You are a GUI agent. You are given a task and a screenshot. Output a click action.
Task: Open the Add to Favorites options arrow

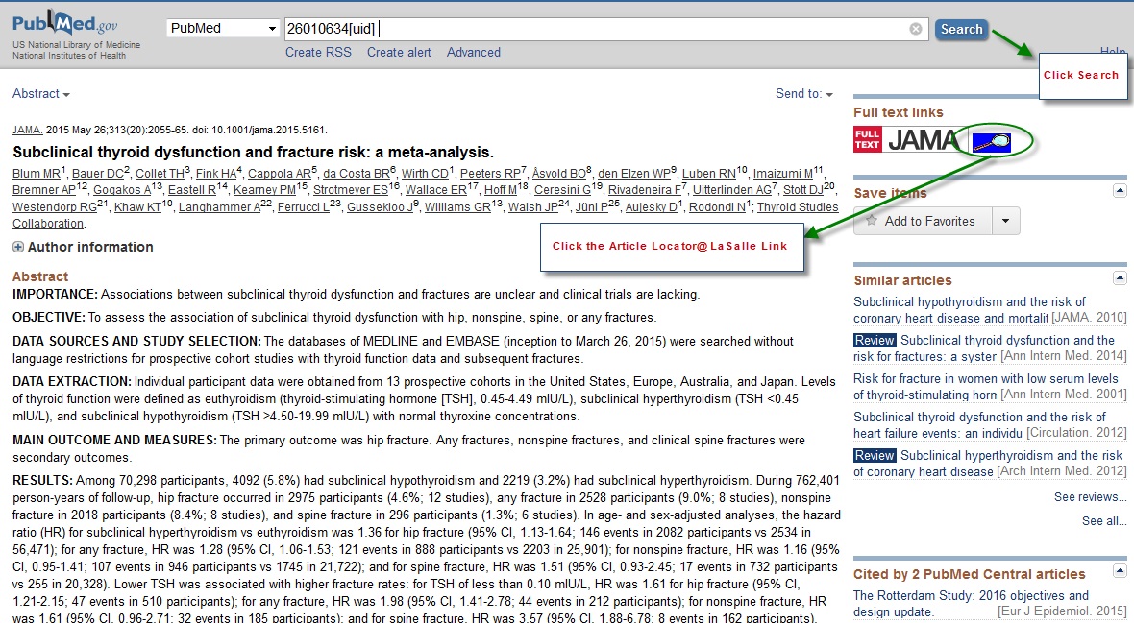click(x=1005, y=221)
